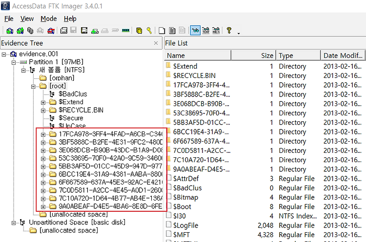The height and width of the screenshot is (242, 366).
Task: Select [unallocated space] under Unpartitioned Space
Action: (69, 230)
